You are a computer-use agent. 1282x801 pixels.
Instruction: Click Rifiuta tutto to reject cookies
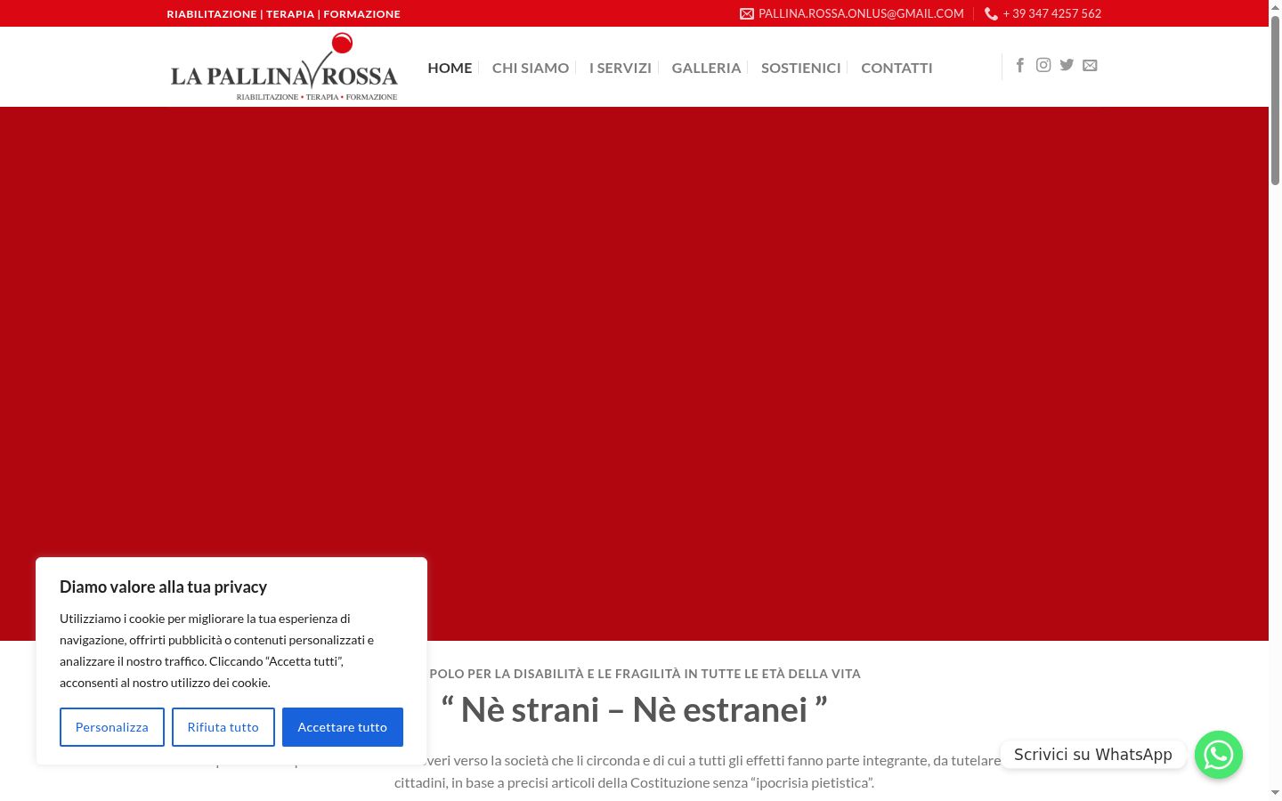coord(223,727)
